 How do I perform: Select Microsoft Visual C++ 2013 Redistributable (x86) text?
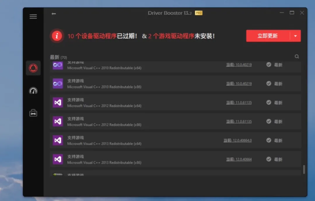tap(104, 163)
